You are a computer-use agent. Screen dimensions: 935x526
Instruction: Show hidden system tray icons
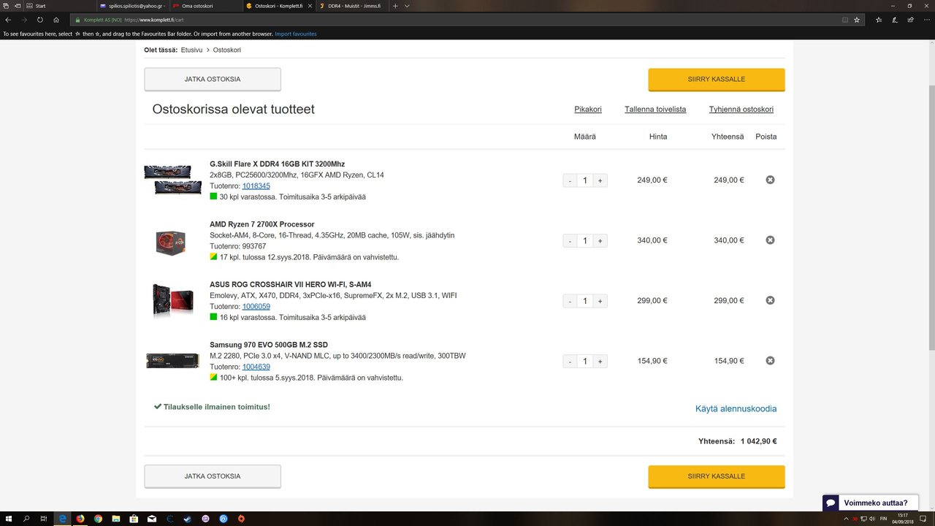tap(847, 519)
